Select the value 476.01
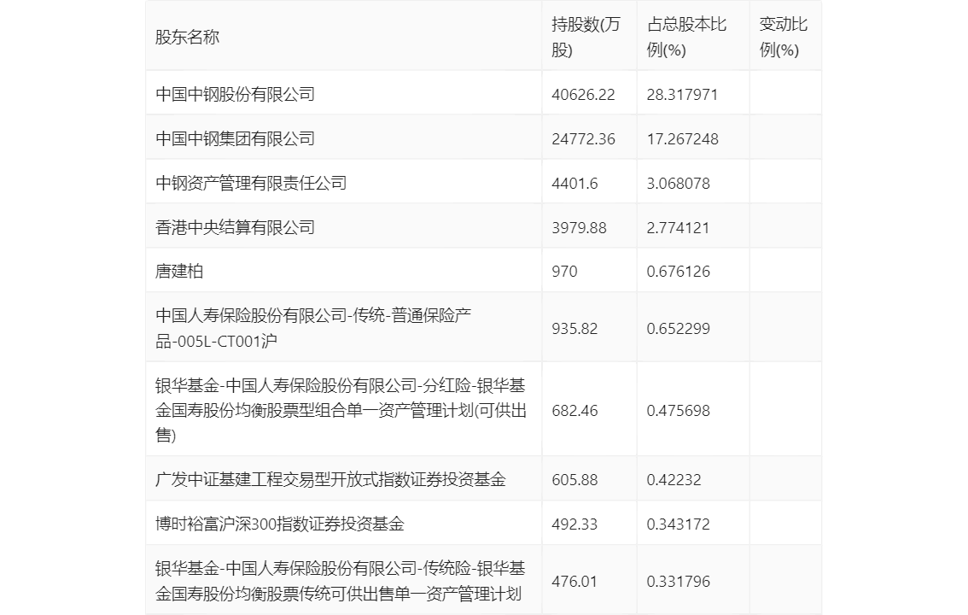Screen dimensions: 968x615 pyautogui.click(x=574, y=582)
